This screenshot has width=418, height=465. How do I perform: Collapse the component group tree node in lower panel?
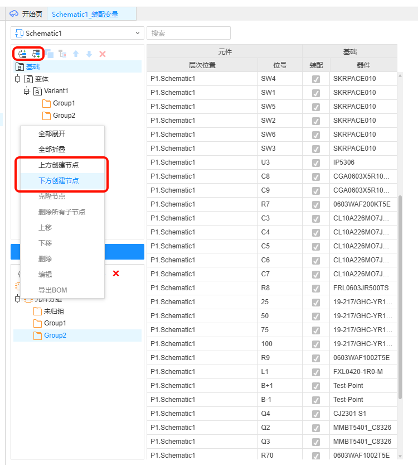pyautogui.click(x=18, y=299)
